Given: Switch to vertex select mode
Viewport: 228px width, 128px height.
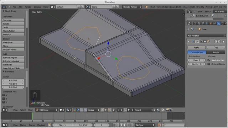Looking at the screenshot, I should coord(102,110).
